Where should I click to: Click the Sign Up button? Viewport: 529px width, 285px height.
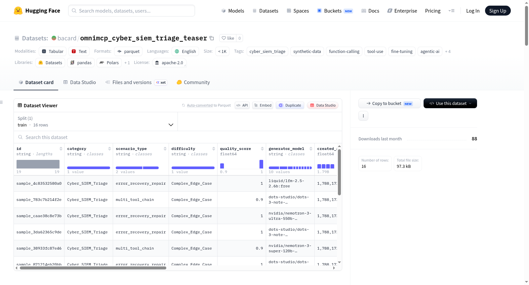tap(498, 11)
